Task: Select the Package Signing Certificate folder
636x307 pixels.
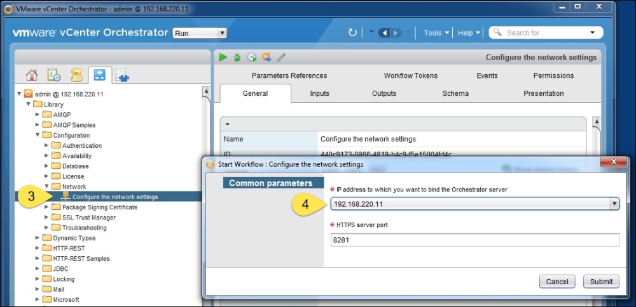Action: pyautogui.click(x=100, y=207)
